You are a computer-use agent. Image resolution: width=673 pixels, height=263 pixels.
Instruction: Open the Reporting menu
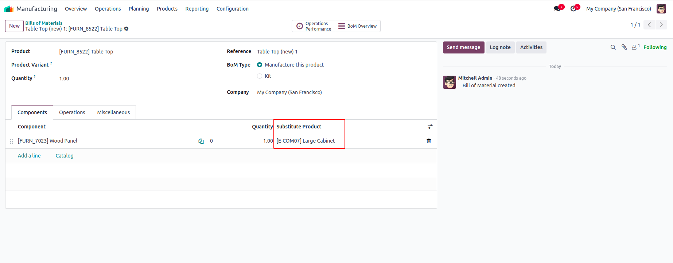pyautogui.click(x=197, y=9)
